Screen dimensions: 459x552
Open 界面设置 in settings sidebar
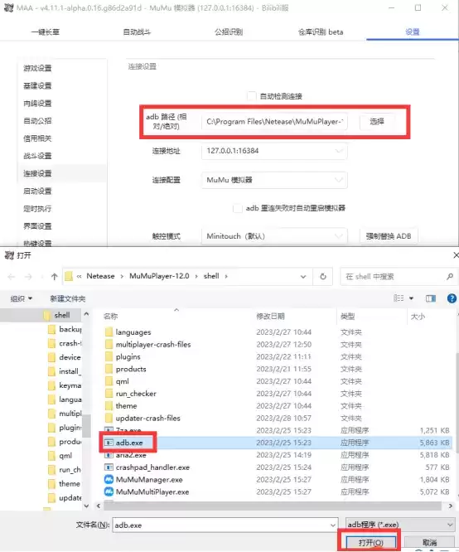point(37,226)
